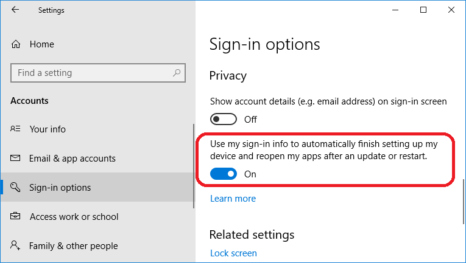Image resolution: width=466 pixels, height=263 pixels.
Task: Click the right-side vertical scrollbar
Action: (464, 202)
